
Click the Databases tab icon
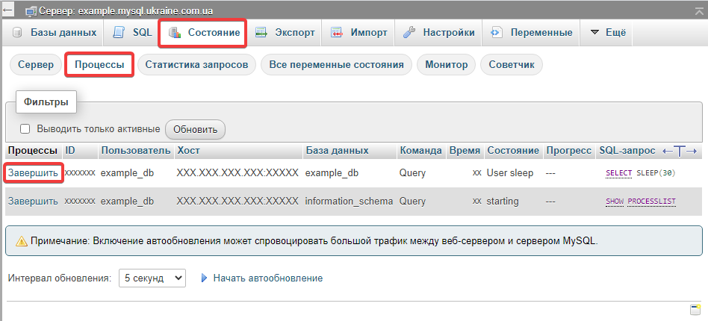point(18,33)
